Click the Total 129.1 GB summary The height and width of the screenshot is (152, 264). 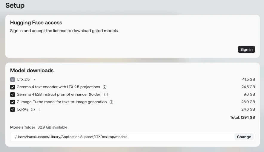[x=242, y=117]
